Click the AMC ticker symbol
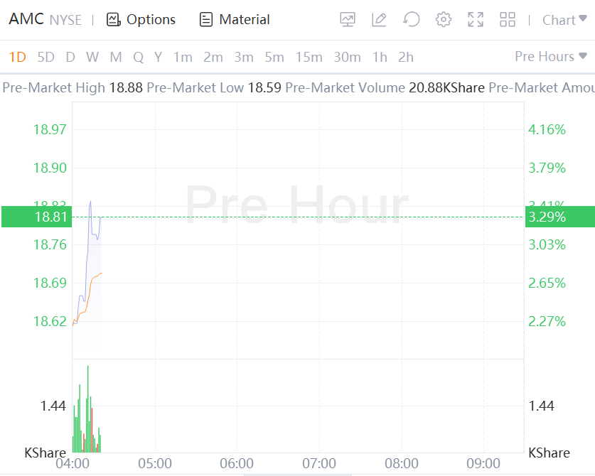Image resolution: width=595 pixels, height=476 pixels. (26, 19)
